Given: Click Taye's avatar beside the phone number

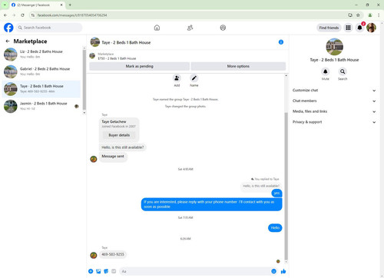Looking at the screenshot, I should [x=94, y=255].
